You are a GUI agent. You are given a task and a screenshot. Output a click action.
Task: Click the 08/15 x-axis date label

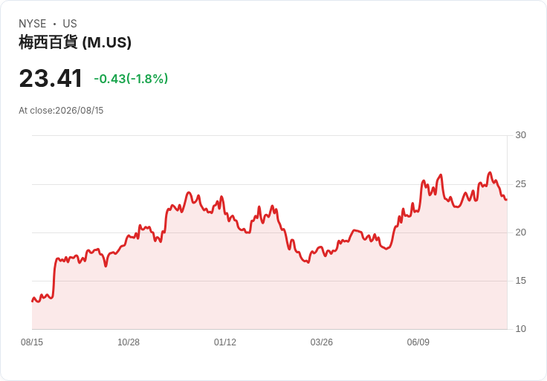tap(32, 342)
